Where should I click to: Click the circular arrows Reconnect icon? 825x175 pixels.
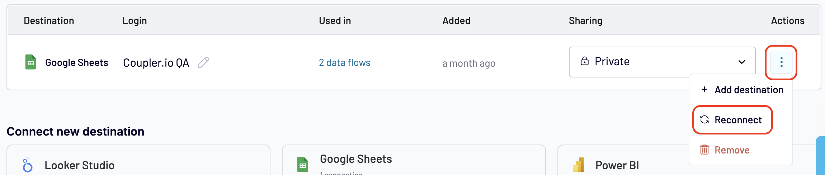pyautogui.click(x=704, y=119)
